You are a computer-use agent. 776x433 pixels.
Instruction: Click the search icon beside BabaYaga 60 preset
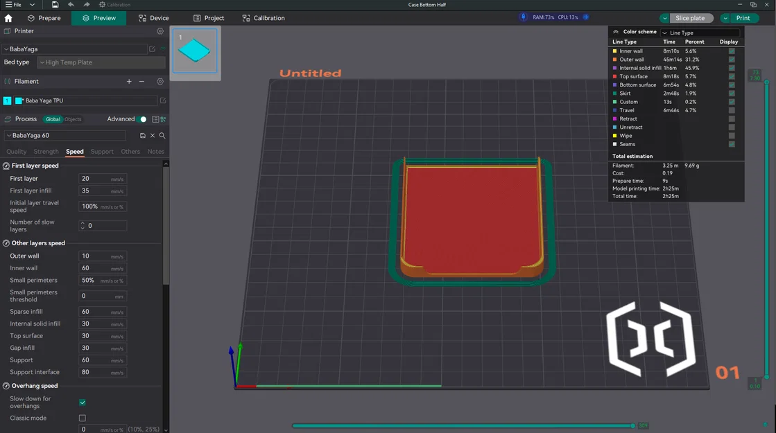pyautogui.click(x=162, y=136)
